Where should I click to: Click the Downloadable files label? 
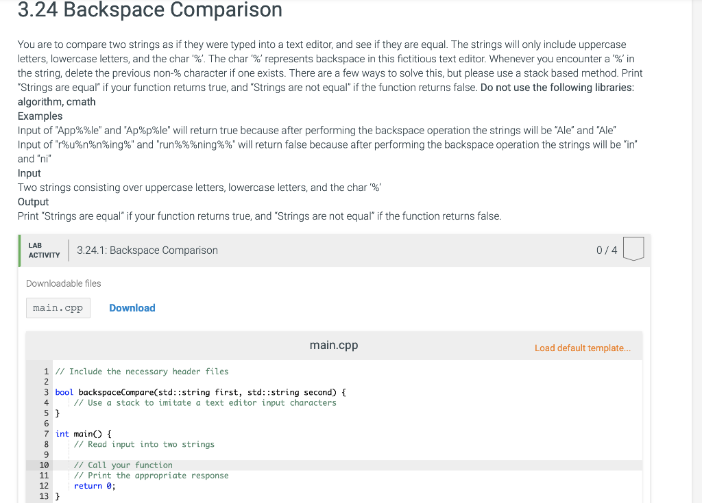[x=63, y=283]
